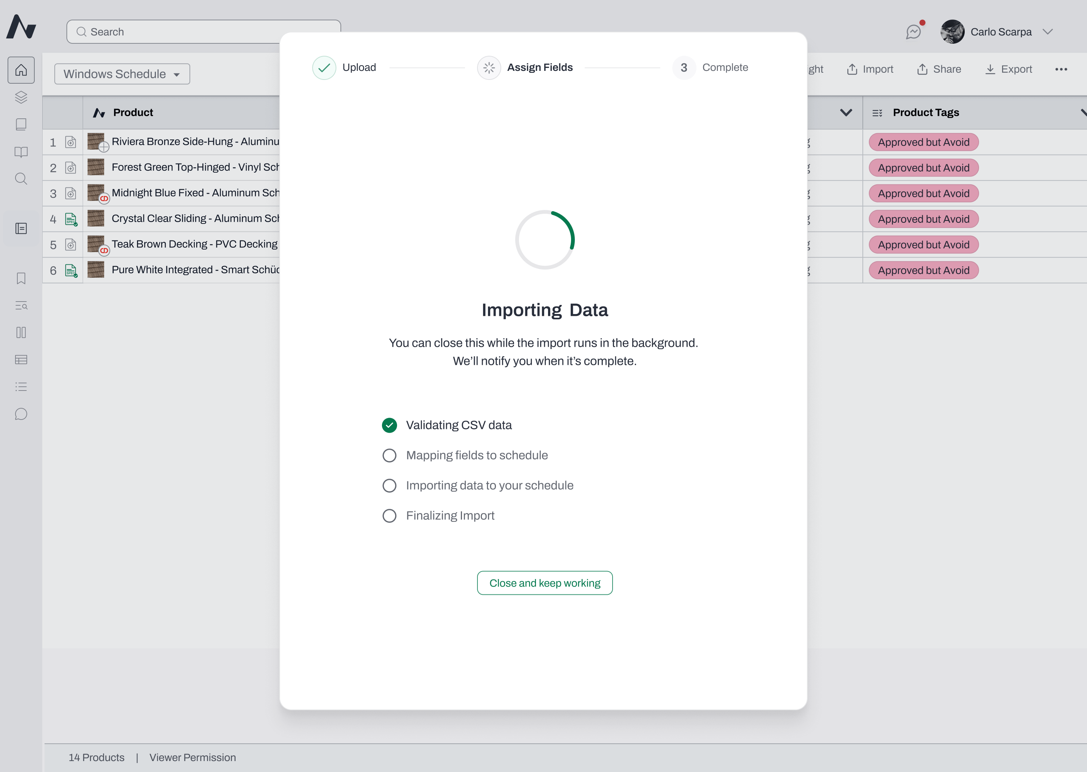Select the Finalizing Import radio circle
The image size is (1087, 772).
[x=389, y=516]
